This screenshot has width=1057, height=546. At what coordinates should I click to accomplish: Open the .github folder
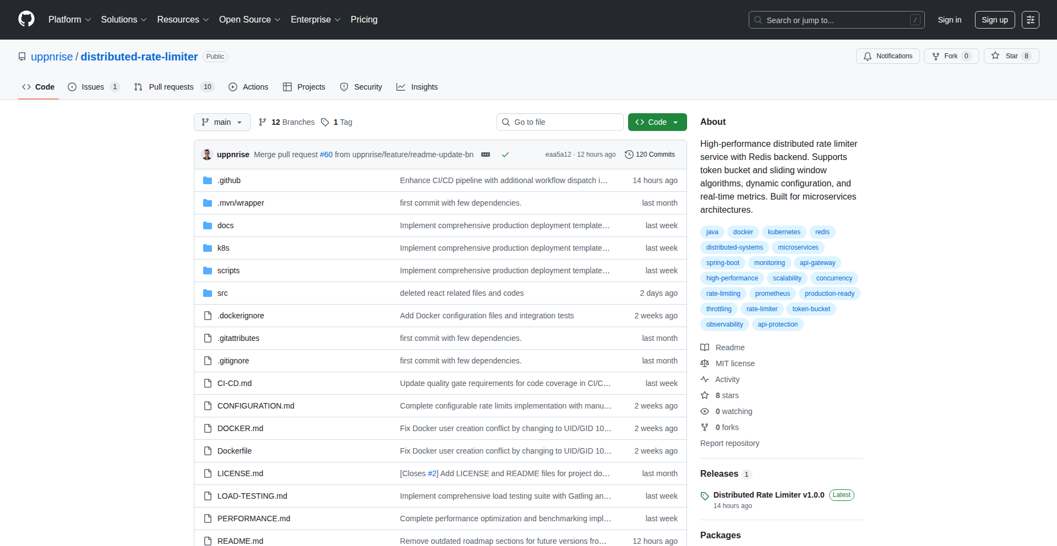click(x=228, y=180)
